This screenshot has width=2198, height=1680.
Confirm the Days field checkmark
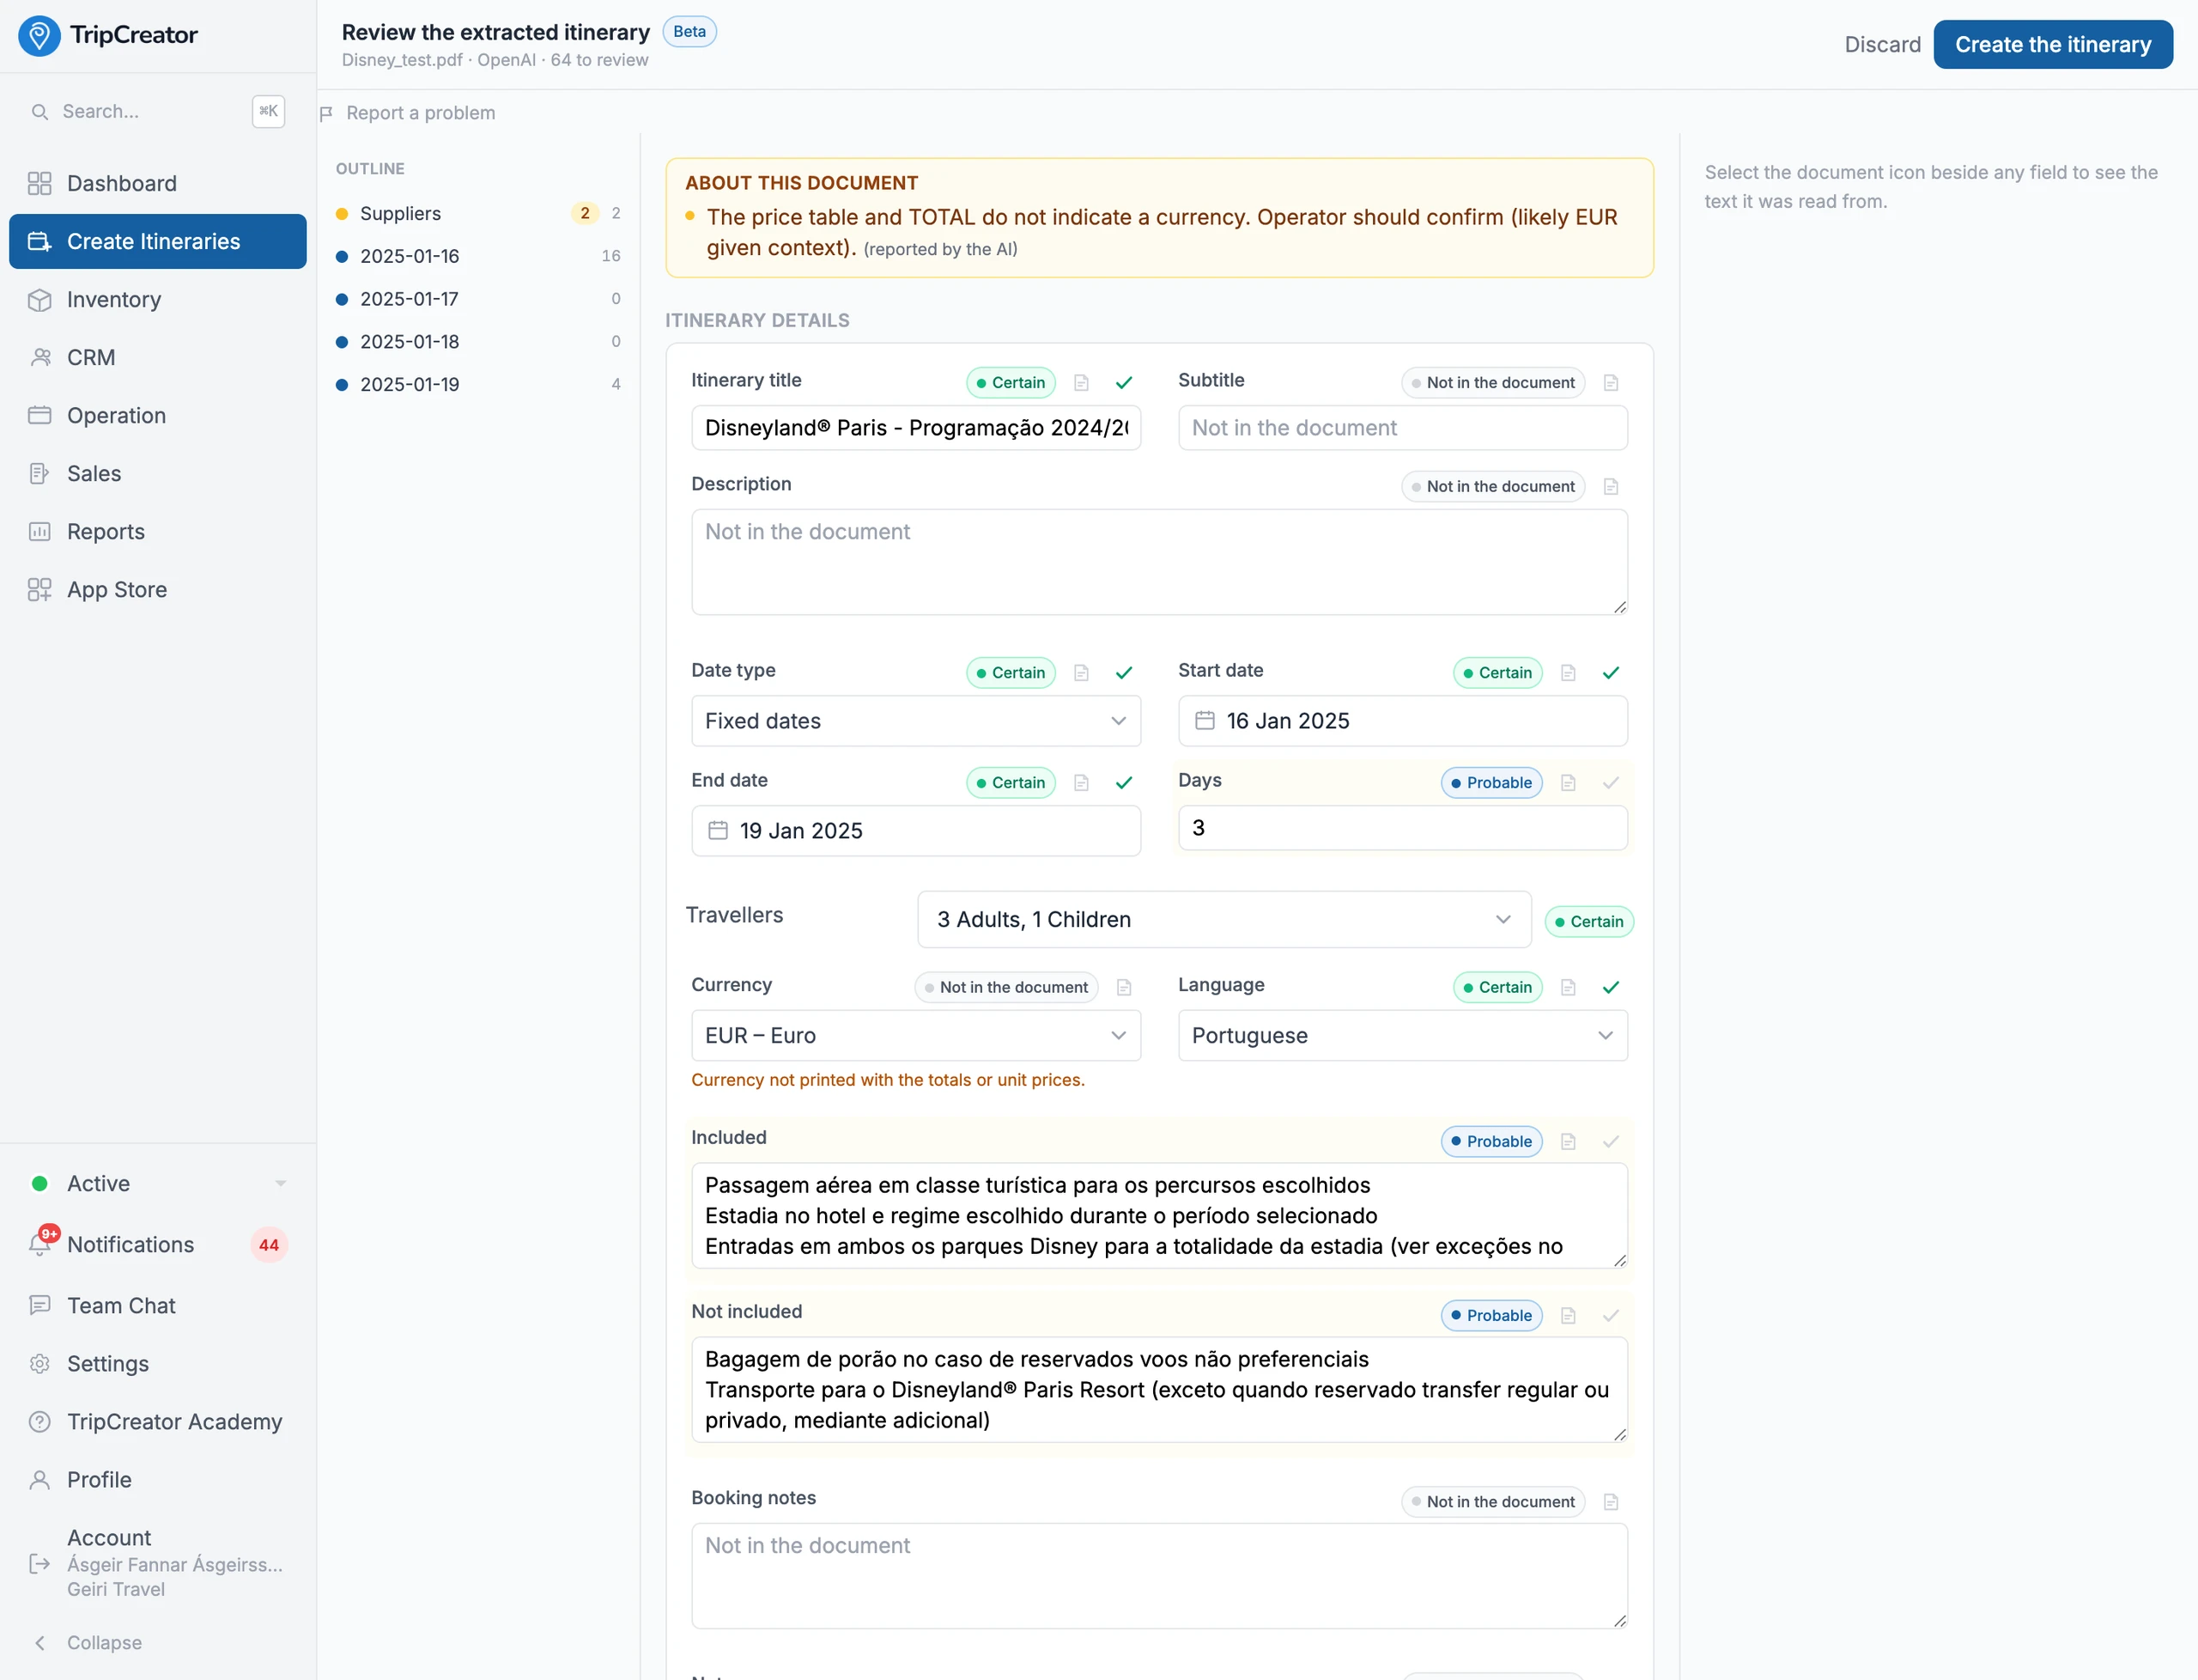click(1610, 783)
